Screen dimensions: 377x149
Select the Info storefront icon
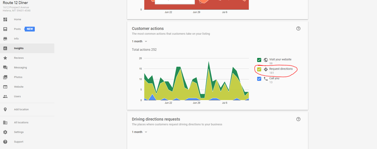[x=5, y=39]
